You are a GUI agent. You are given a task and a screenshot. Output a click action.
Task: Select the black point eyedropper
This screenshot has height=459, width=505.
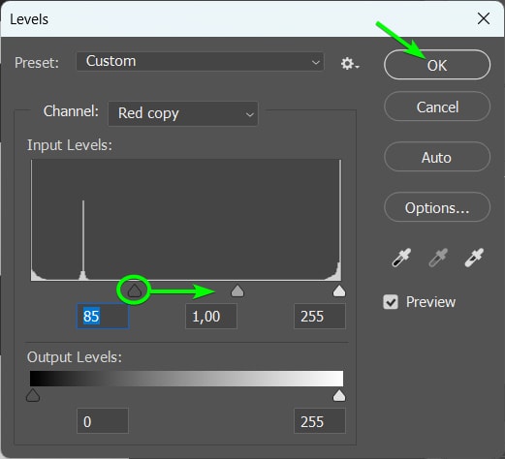(x=401, y=258)
